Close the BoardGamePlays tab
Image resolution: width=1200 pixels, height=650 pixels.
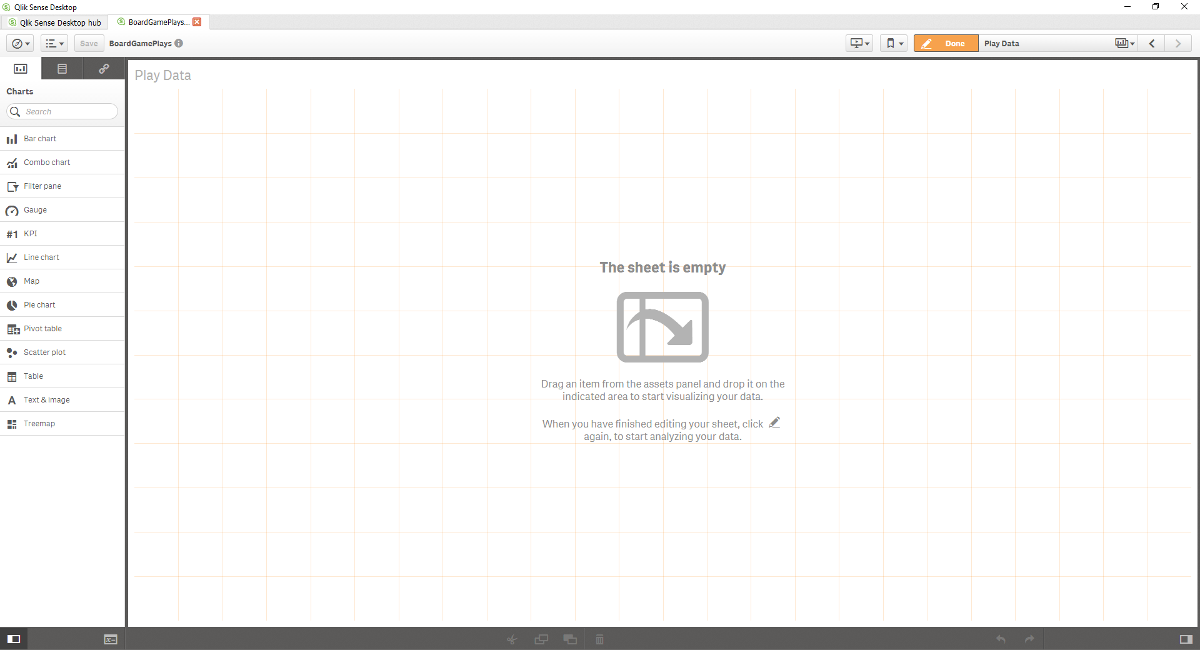[x=197, y=22]
